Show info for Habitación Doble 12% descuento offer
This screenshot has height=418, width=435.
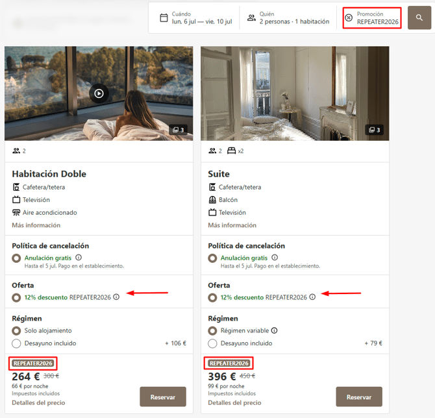pyautogui.click(x=116, y=297)
